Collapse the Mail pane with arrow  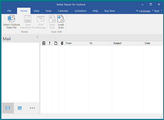(37, 37)
